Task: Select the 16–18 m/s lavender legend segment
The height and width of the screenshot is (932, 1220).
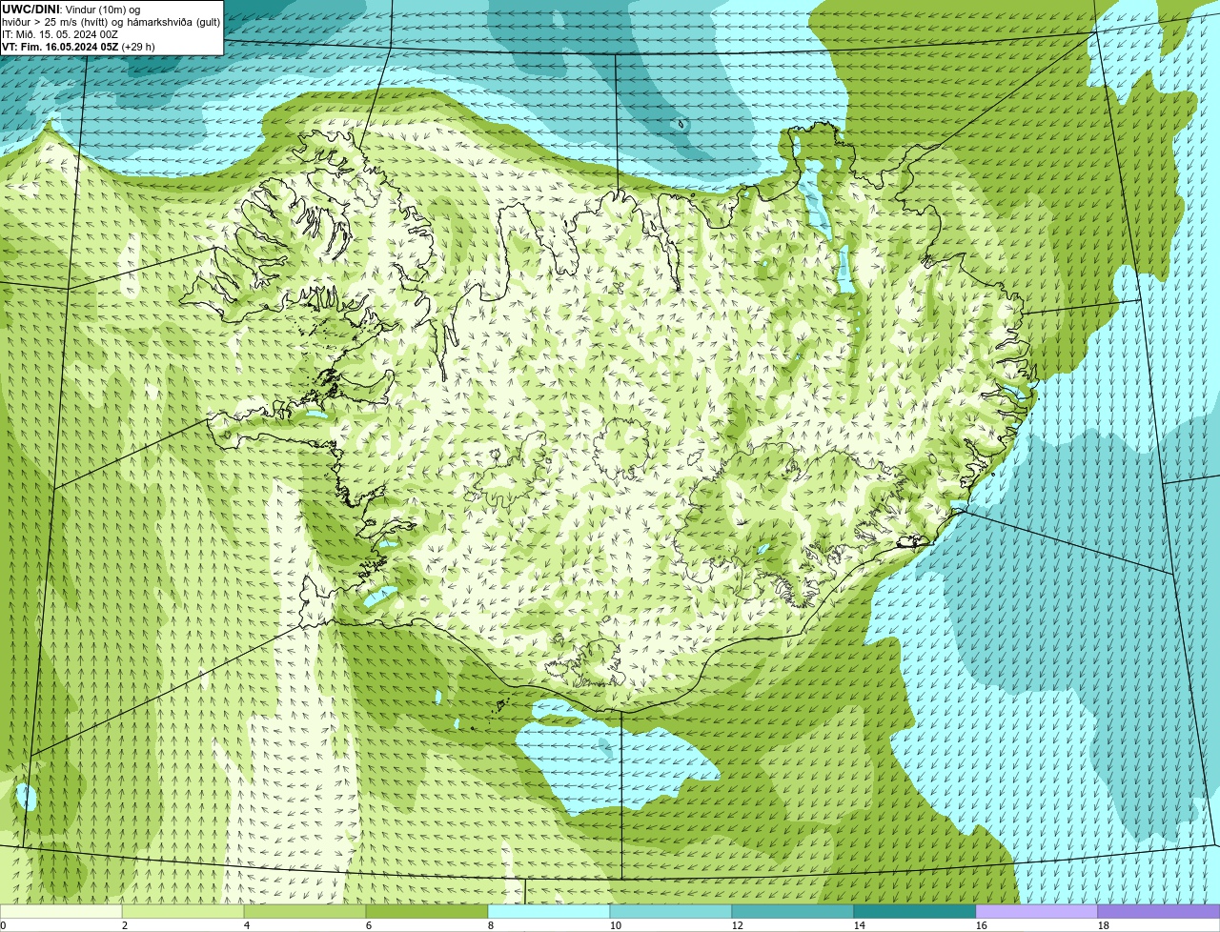Action: click(x=1037, y=912)
